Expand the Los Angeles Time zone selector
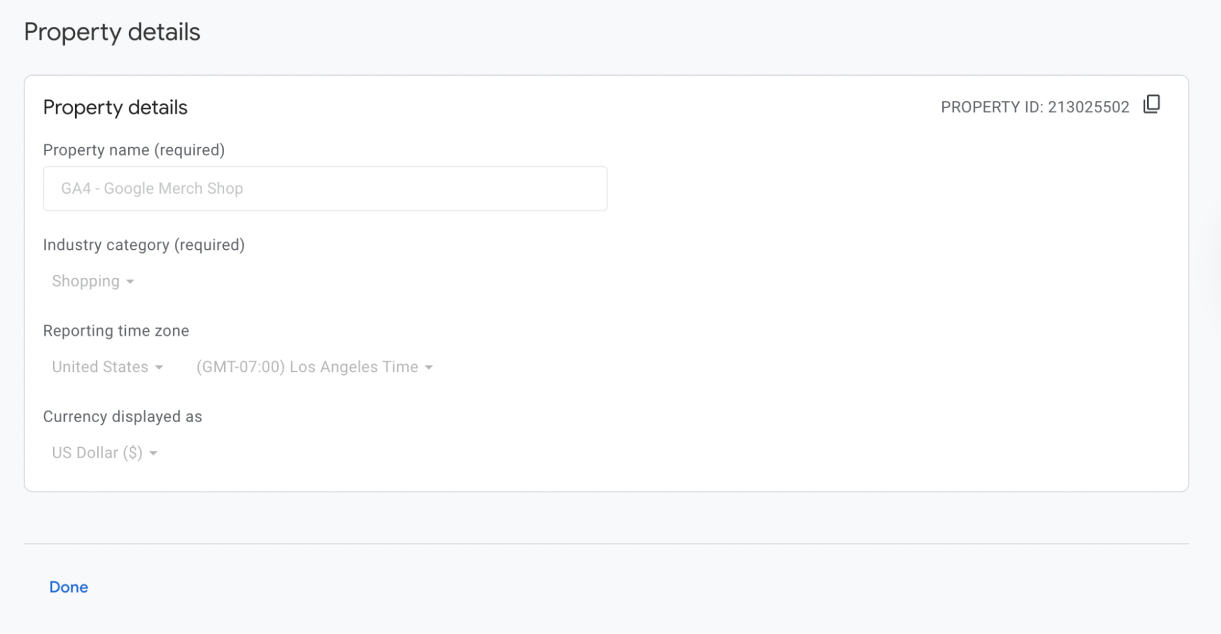Screen dimensions: 1221x634 click(315, 367)
